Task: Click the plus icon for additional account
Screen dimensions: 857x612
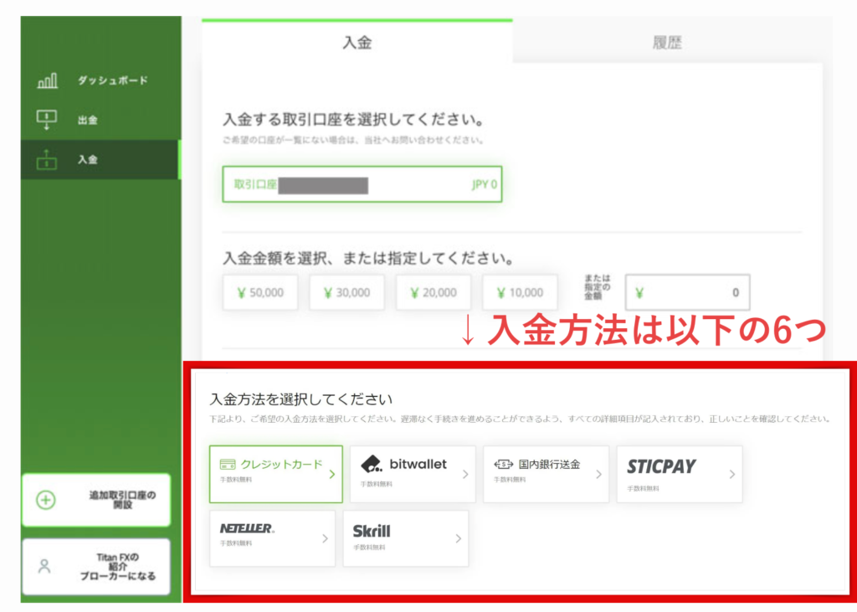Action: tap(46, 500)
